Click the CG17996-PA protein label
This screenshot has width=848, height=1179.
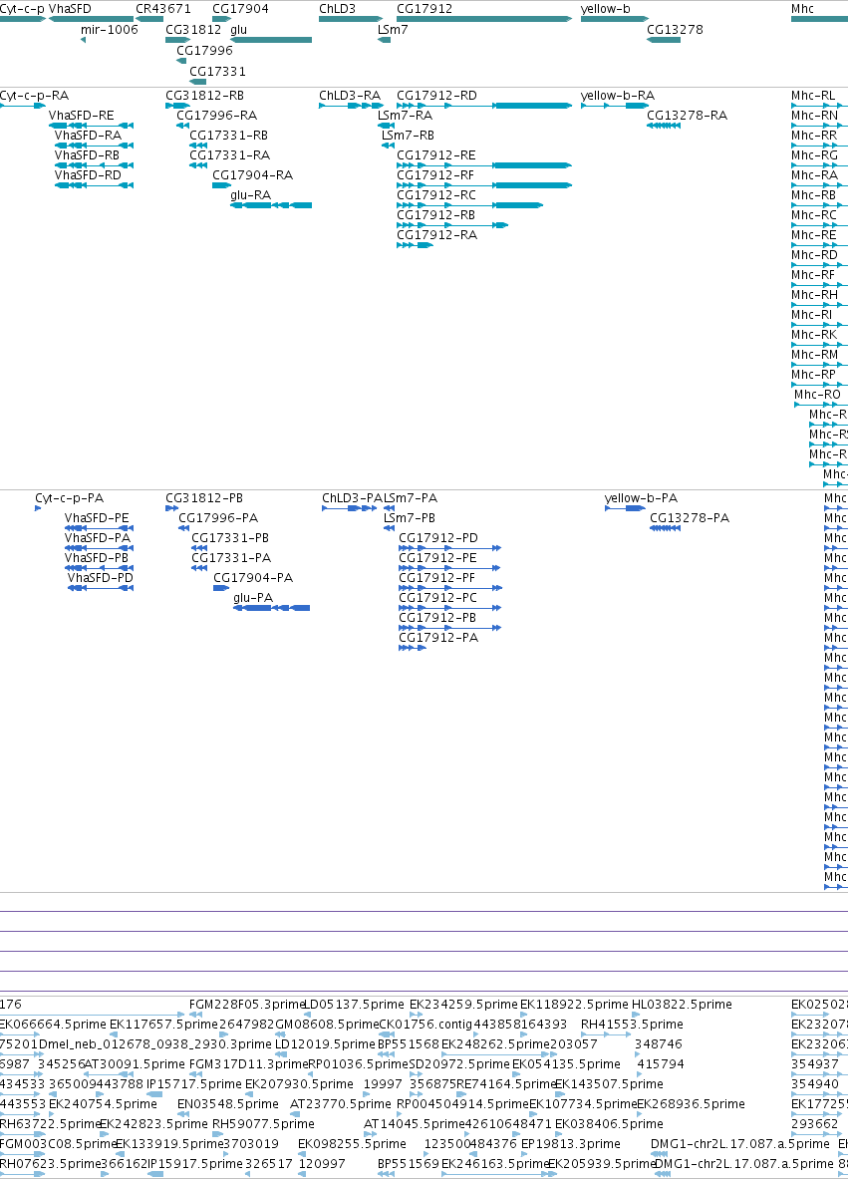click(x=218, y=518)
